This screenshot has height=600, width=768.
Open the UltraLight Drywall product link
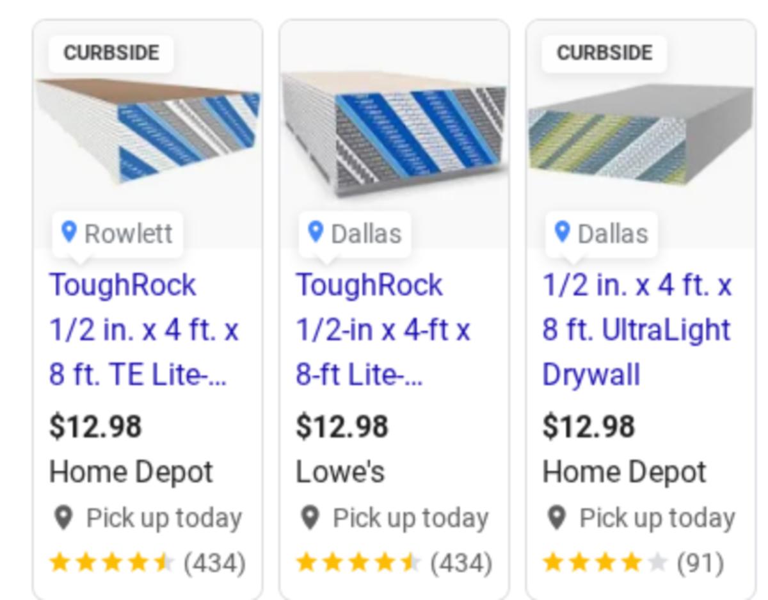[636, 330]
